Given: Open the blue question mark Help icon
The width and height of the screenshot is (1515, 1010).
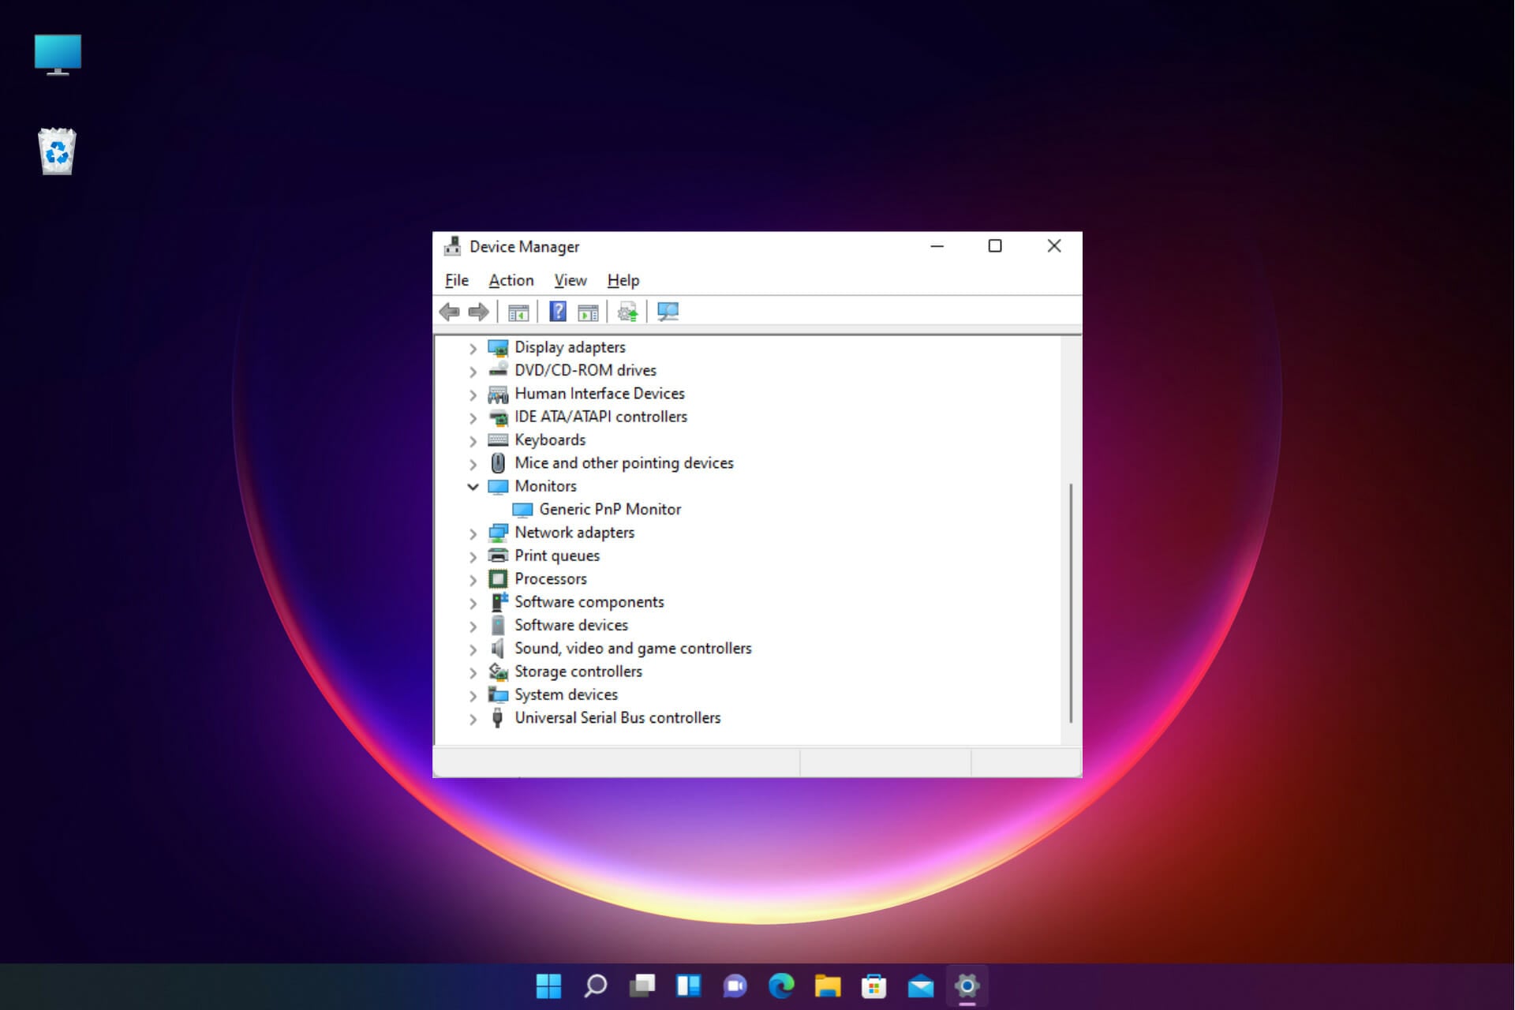Looking at the screenshot, I should coord(558,312).
